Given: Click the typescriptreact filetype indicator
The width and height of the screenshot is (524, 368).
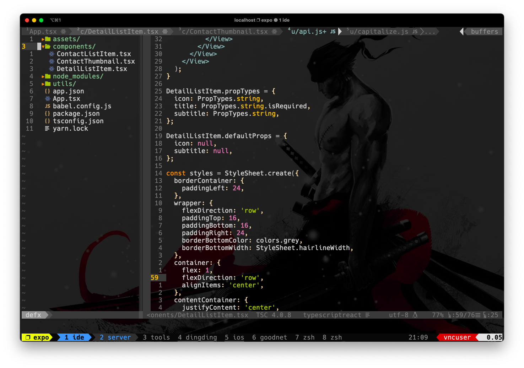Looking at the screenshot, I should 332,315.
